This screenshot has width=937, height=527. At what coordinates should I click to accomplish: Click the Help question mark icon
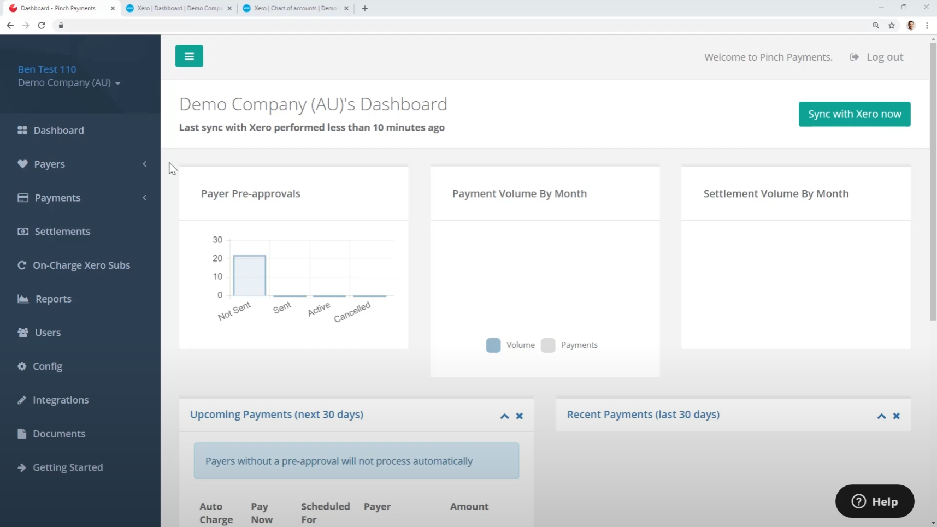[859, 501]
